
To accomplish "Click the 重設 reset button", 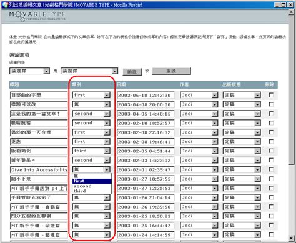I will pyautogui.click(x=171, y=71).
